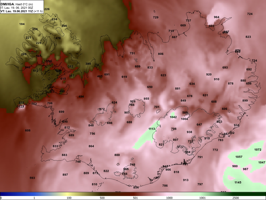The height and width of the screenshot is (200, 266).
Task: Click the map value 920
Action: 209,74
